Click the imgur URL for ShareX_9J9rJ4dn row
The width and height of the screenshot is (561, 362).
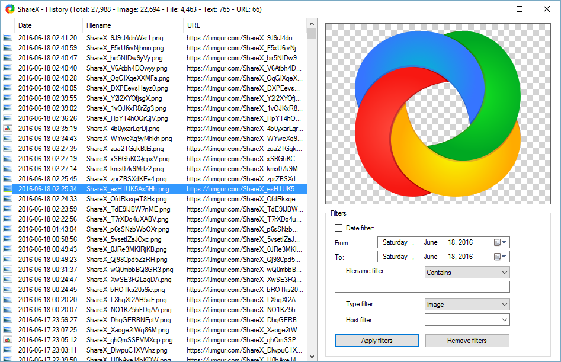242,37
